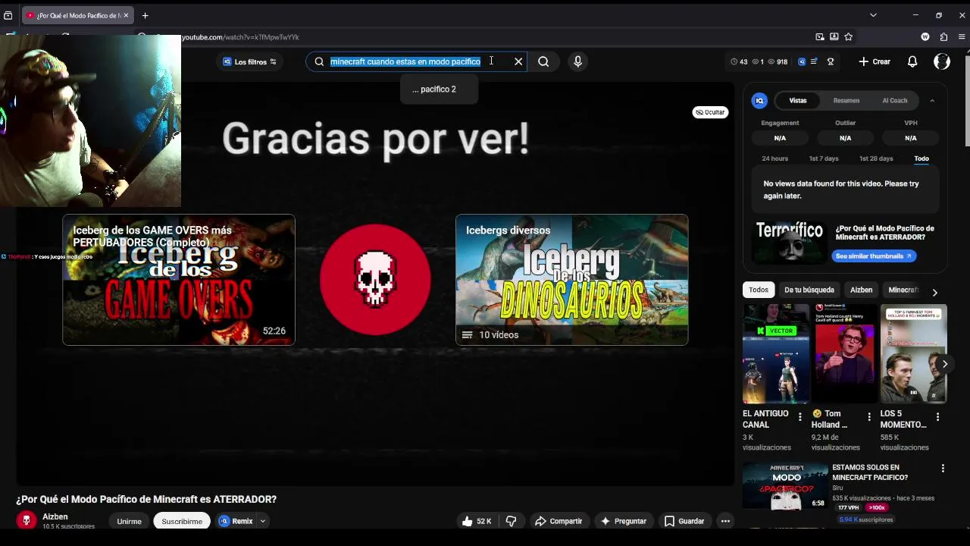Image resolution: width=970 pixels, height=546 pixels.
Task: Start voice search with the microphone icon
Action: [577, 61]
